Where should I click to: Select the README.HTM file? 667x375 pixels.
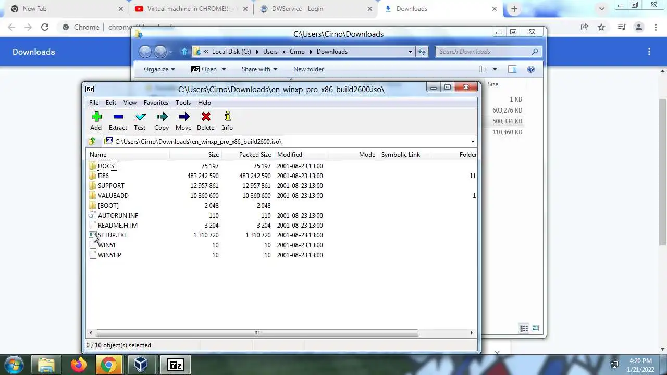click(118, 225)
